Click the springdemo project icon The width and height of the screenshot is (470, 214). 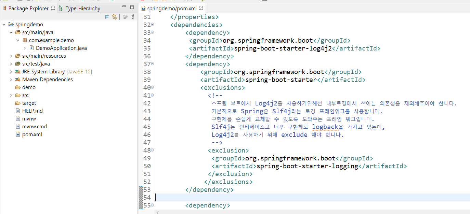(x=11, y=24)
